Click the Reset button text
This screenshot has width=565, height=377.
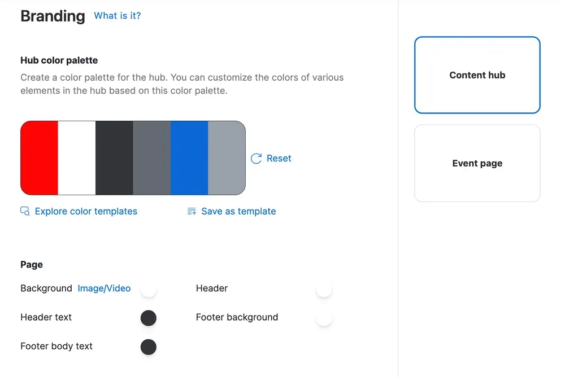pyautogui.click(x=280, y=158)
